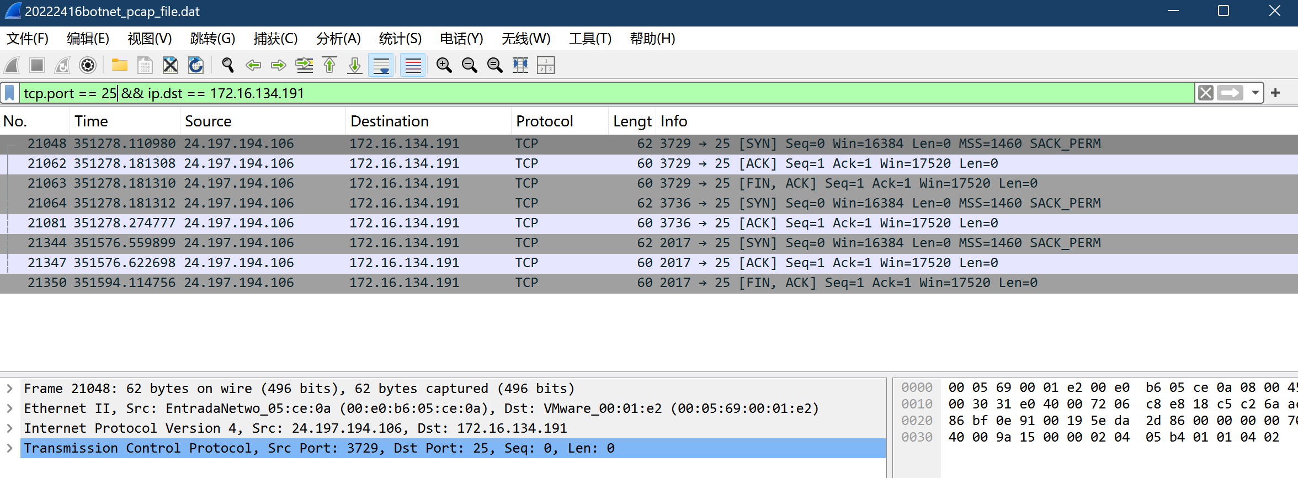Open the 捕获(C) menu
The height and width of the screenshot is (478, 1298).
pyautogui.click(x=275, y=39)
